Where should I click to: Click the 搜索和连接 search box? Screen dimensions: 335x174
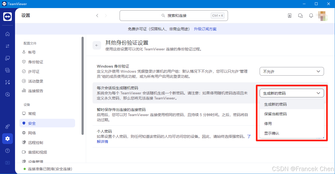[174, 16]
